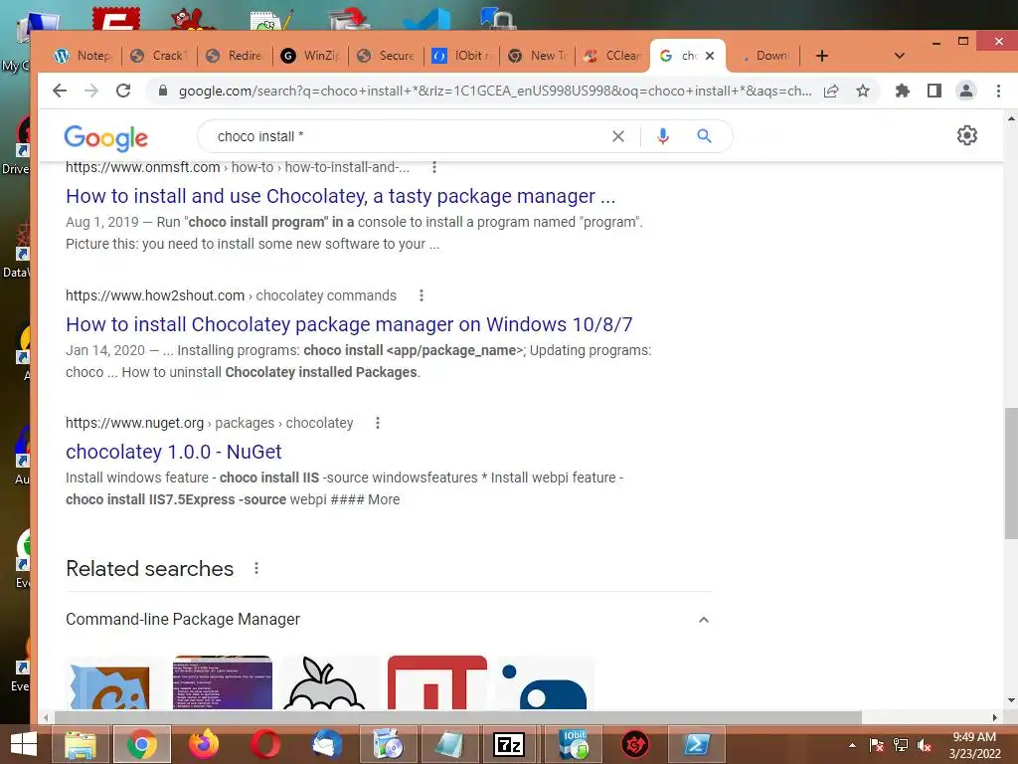
Task: Switch to the New Tab tab
Action: pyautogui.click(x=537, y=56)
